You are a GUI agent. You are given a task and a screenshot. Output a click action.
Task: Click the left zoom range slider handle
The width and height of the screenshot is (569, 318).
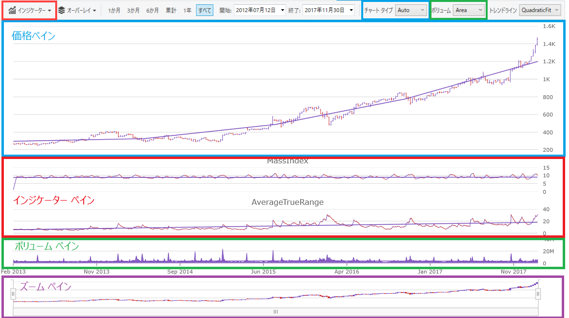pos(13,293)
